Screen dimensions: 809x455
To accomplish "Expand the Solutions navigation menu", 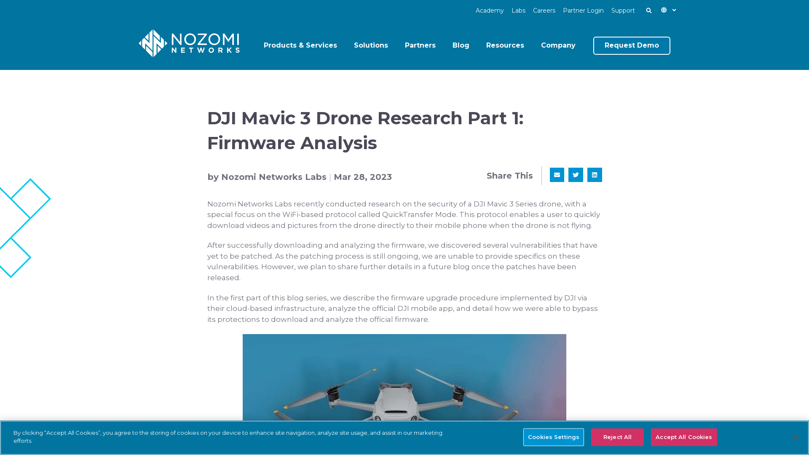I will [x=371, y=45].
